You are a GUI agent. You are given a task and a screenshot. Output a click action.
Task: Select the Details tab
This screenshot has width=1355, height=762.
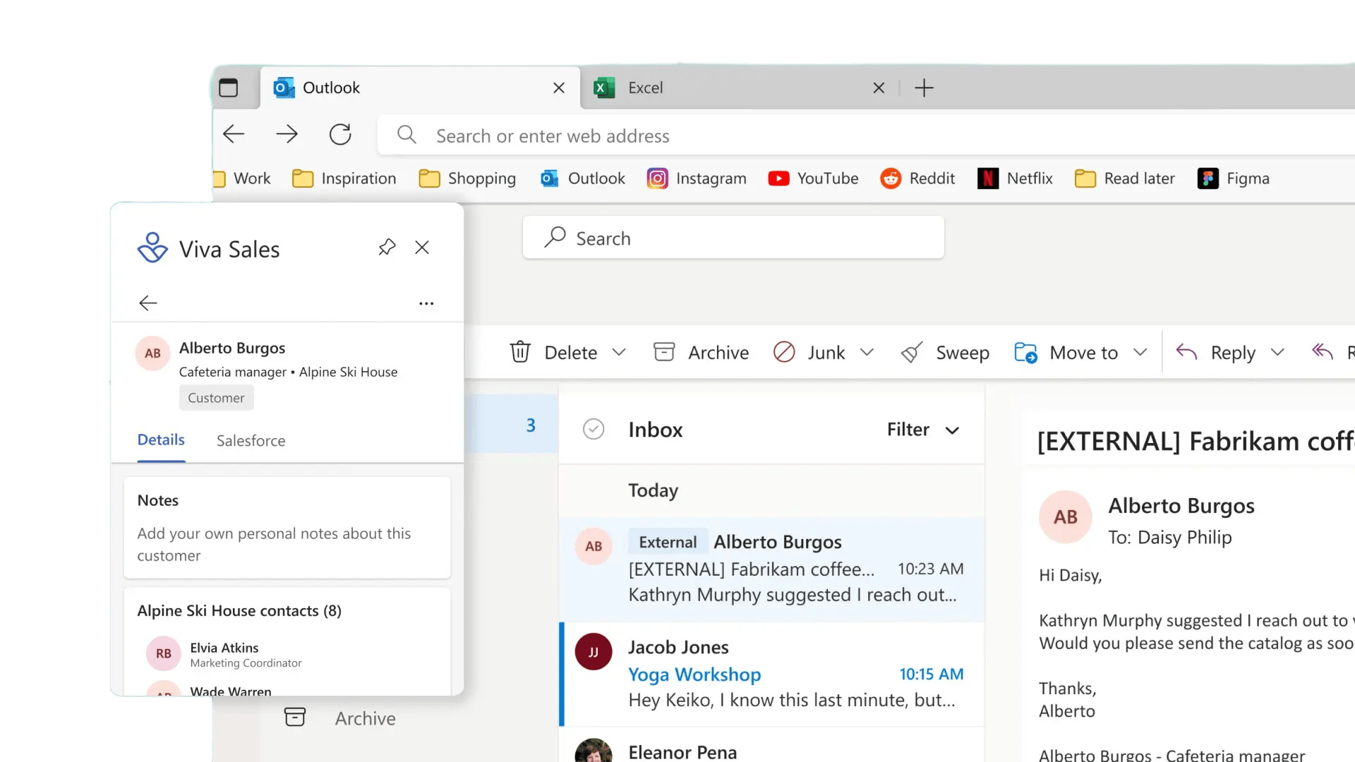click(x=161, y=440)
